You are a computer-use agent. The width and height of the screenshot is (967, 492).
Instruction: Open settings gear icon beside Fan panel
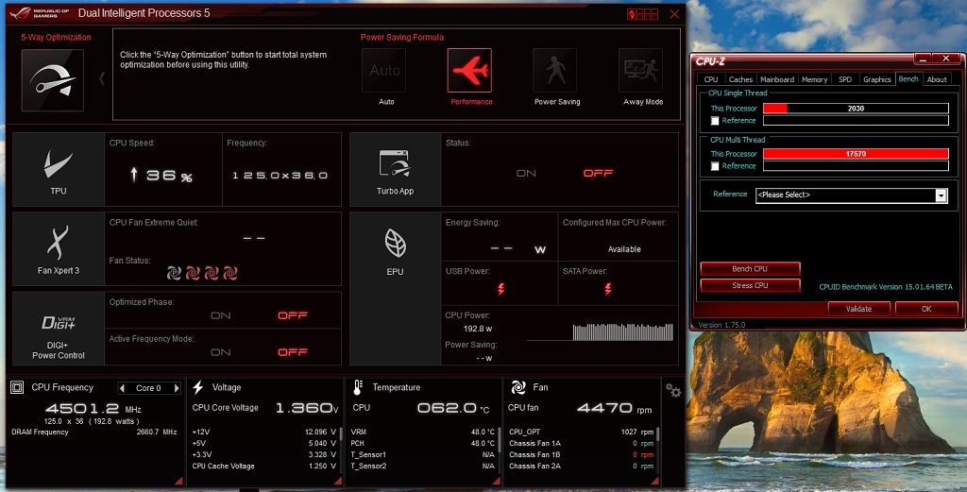point(672,390)
